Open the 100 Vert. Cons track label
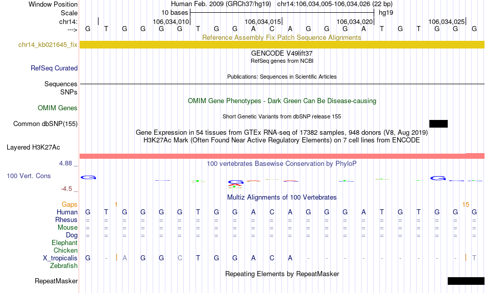This screenshot has width=485, height=293. click(x=29, y=176)
